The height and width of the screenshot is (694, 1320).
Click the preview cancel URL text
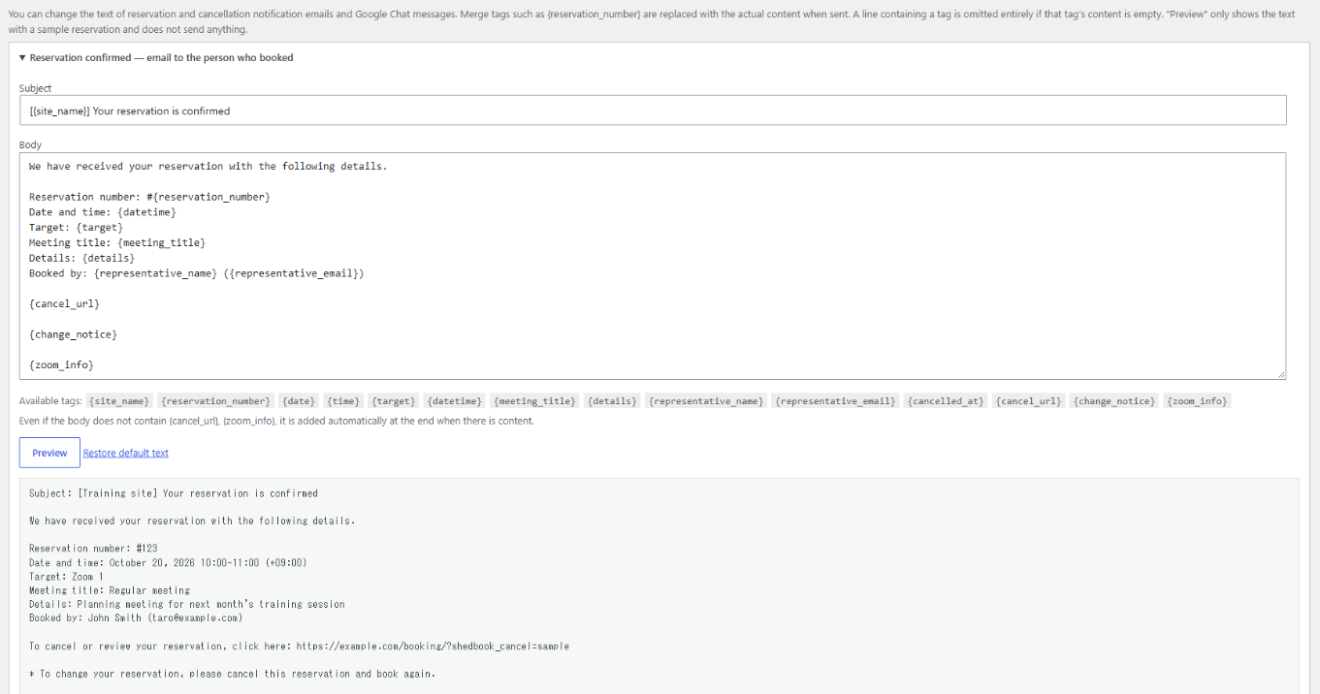pos(433,646)
